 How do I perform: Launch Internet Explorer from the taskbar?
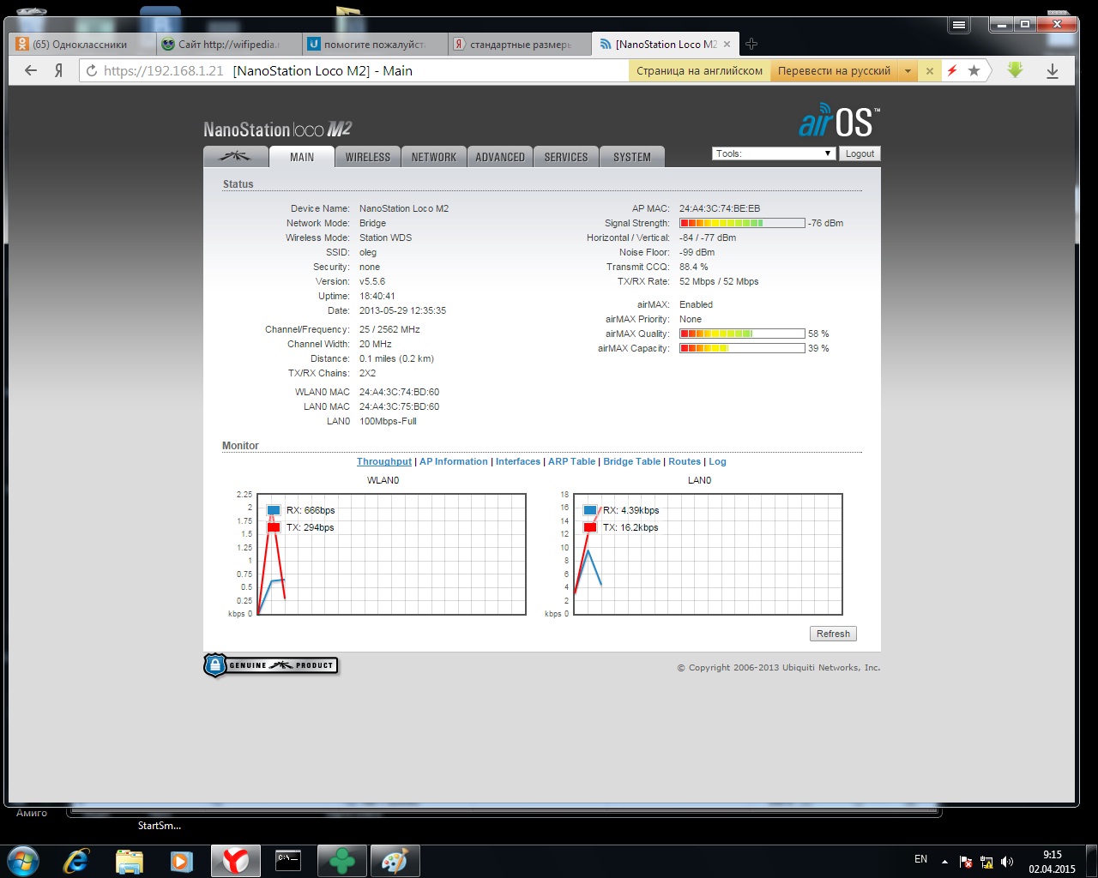pos(76,860)
